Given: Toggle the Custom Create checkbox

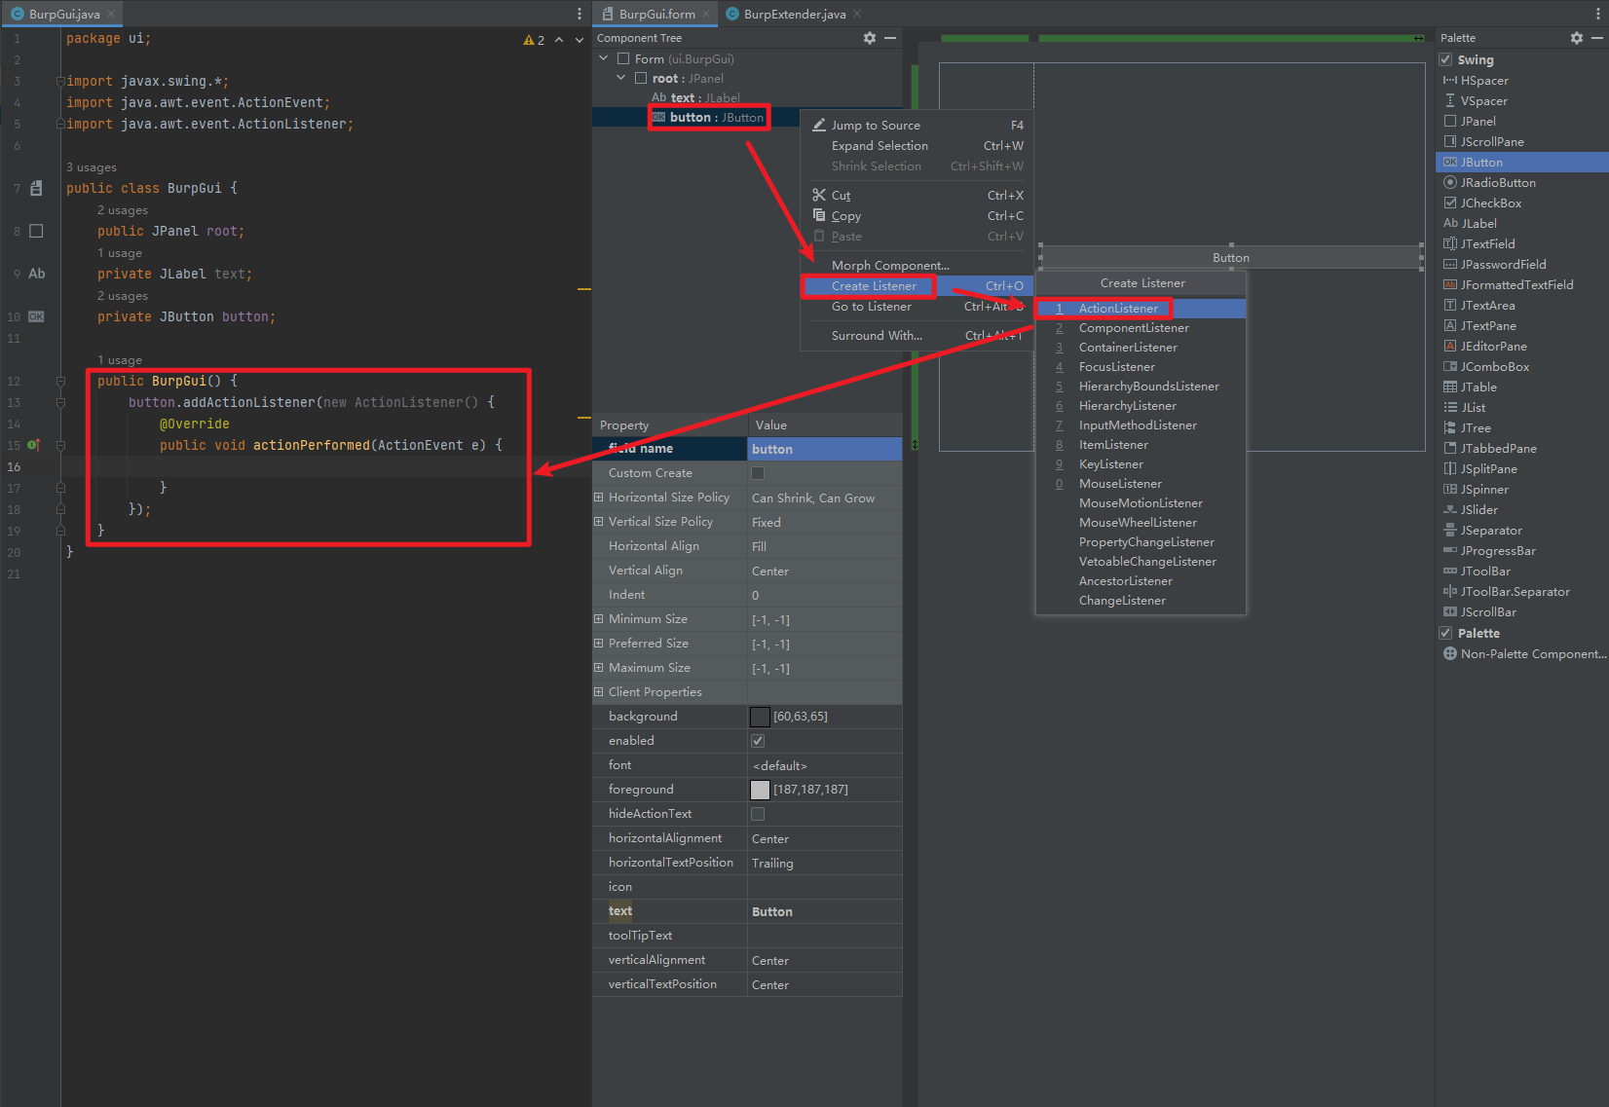Looking at the screenshot, I should (x=758, y=473).
